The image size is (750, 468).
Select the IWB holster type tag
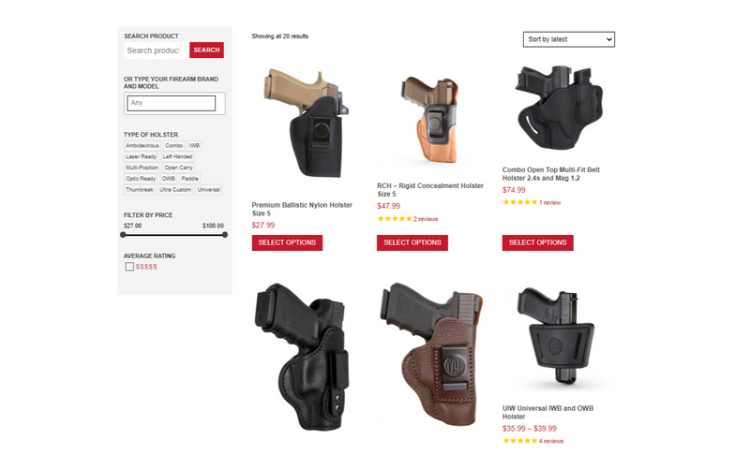pyautogui.click(x=194, y=145)
